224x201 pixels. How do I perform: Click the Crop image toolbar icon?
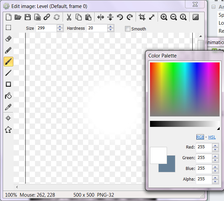142,17
